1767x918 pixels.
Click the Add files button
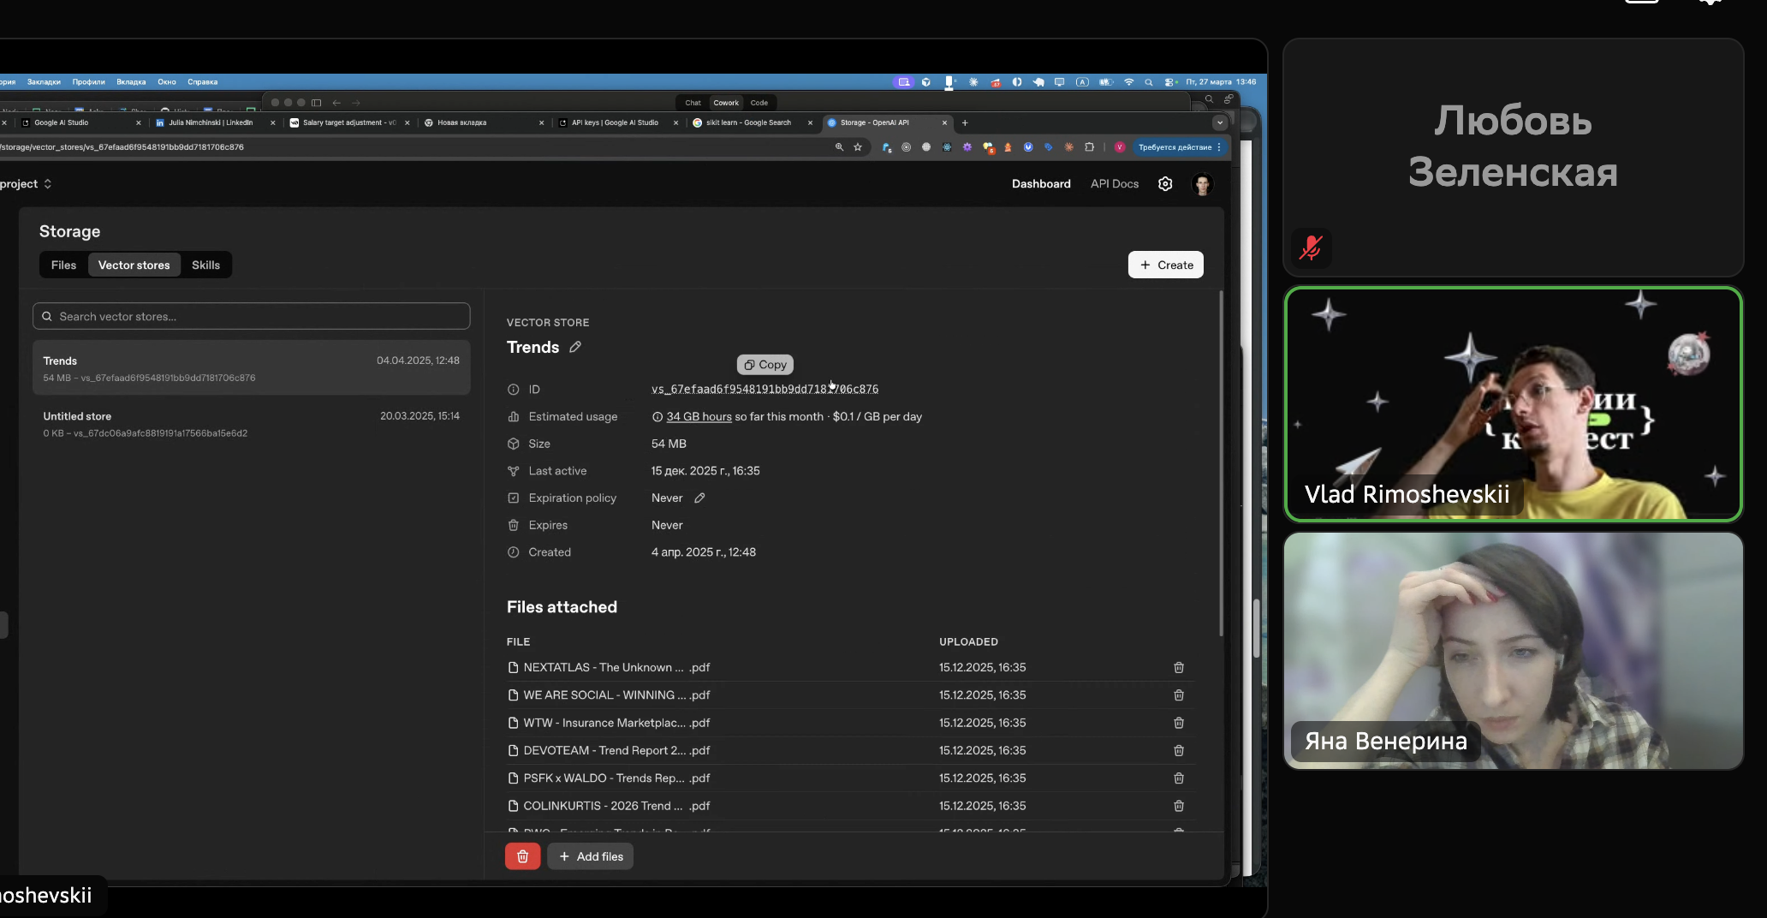[591, 856]
